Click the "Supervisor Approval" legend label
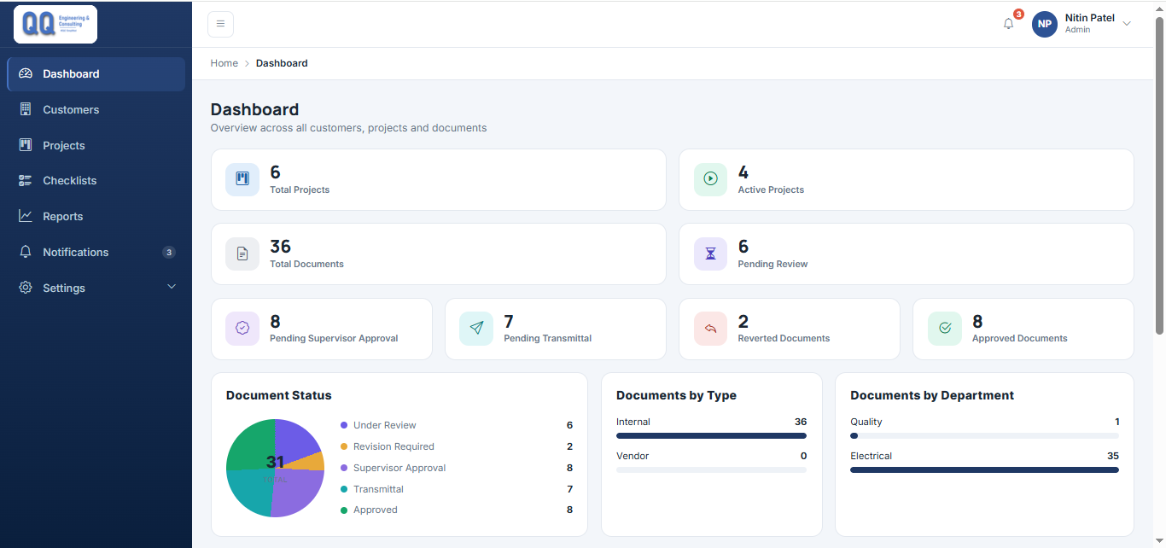Image resolution: width=1166 pixels, height=548 pixels. pyautogui.click(x=399, y=468)
